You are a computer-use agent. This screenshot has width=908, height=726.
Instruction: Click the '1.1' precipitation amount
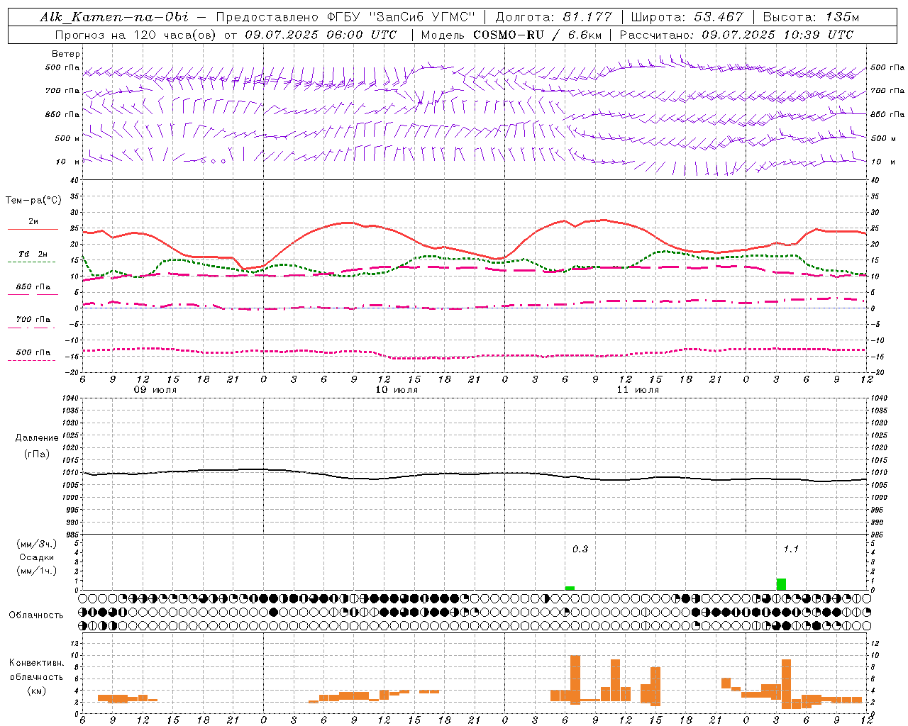click(791, 549)
